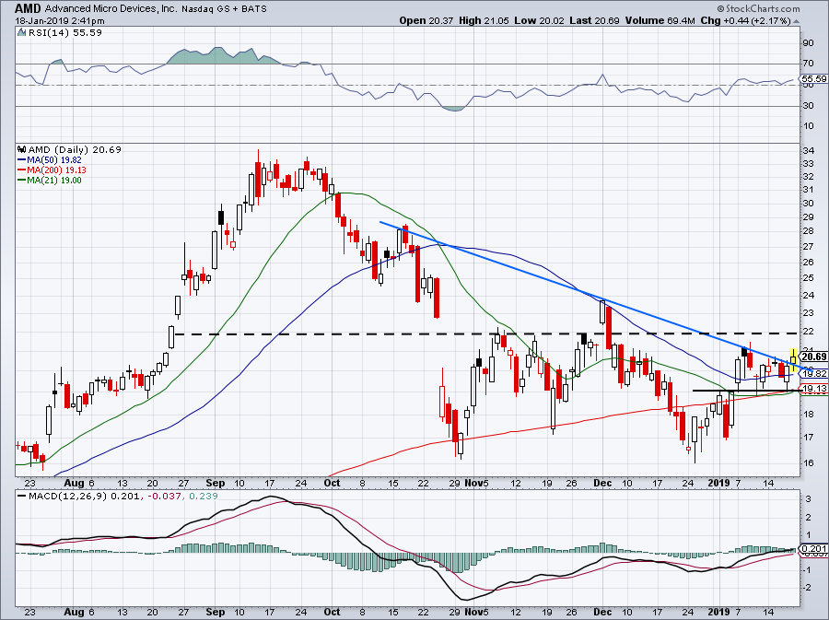Click the black line sample before MACD label

[22, 496]
